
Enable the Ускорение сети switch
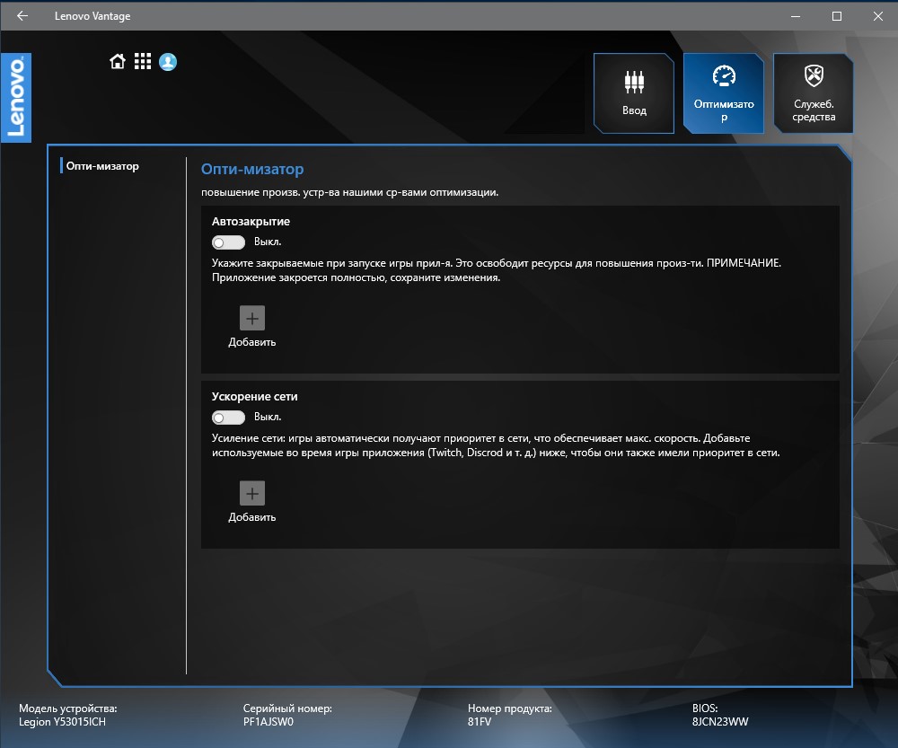228,418
